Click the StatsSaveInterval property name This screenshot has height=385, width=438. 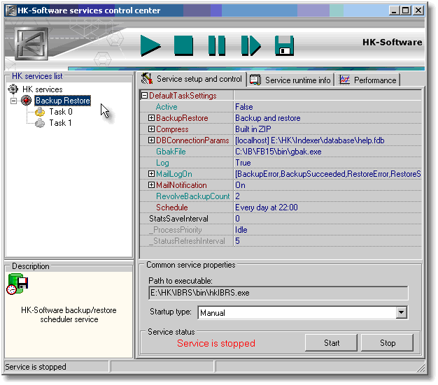click(x=178, y=219)
